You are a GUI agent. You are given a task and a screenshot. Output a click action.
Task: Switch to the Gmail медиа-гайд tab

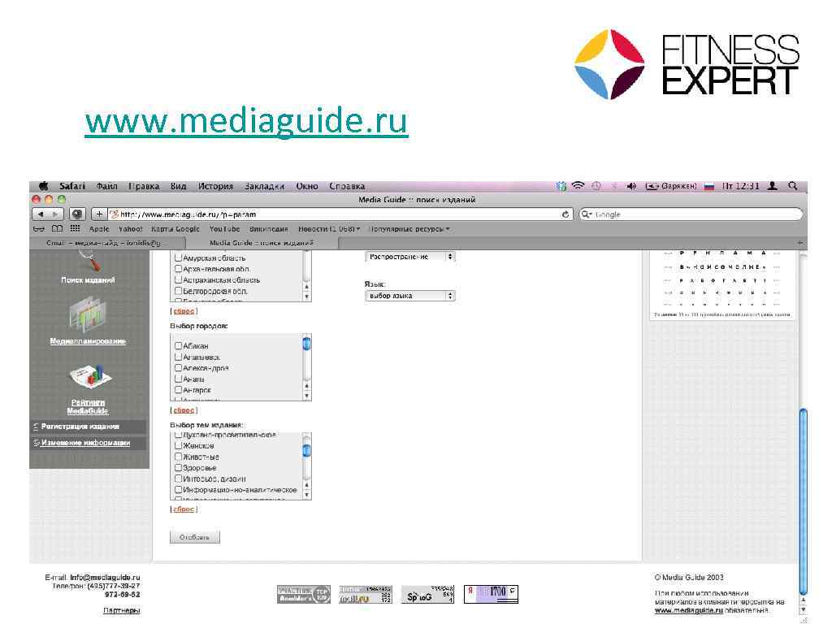click(x=107, y=242)
